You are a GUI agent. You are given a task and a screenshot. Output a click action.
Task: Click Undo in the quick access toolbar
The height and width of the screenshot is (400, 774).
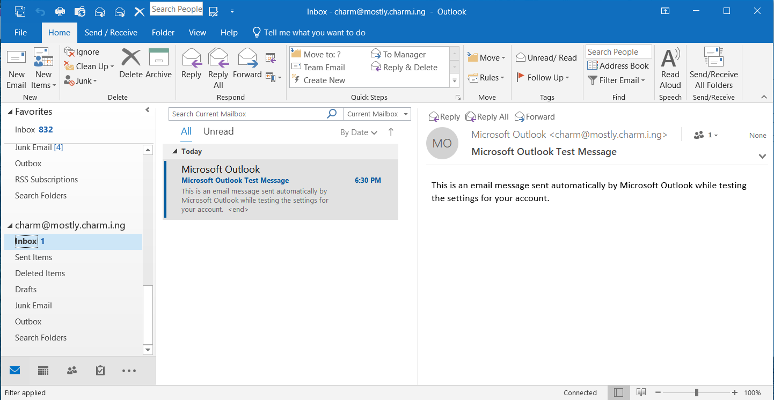pyautogui.click(x=41, y=11)
